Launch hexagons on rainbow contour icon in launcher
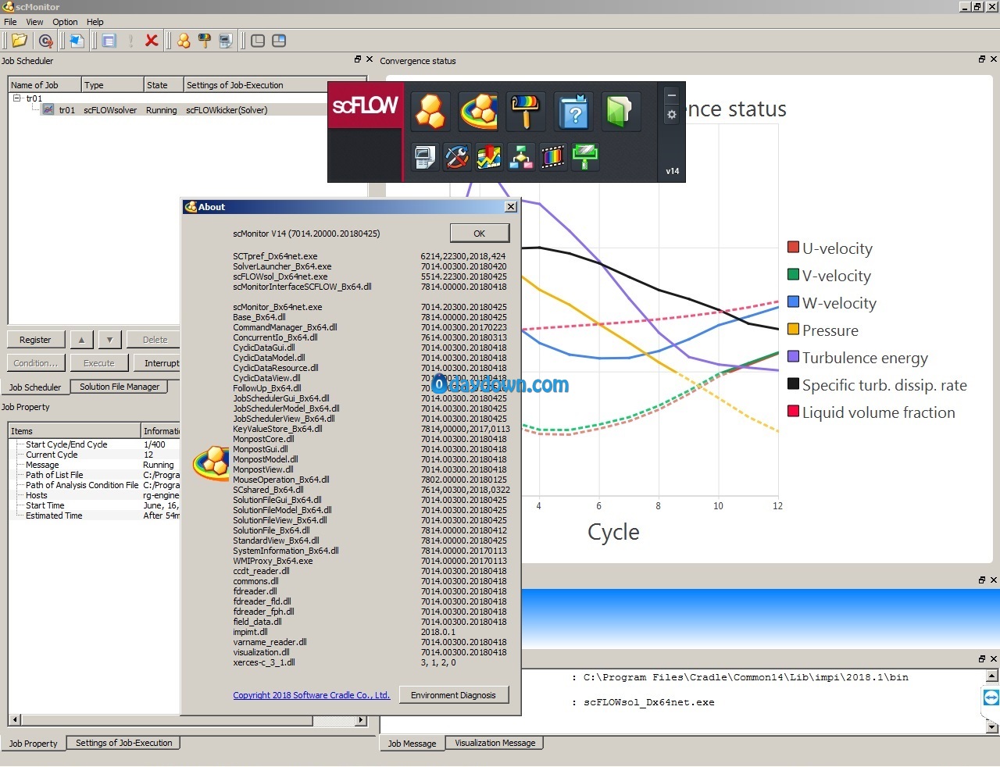Image resolution: width=1000 pixels, height=767 pixels. click(478, 111)
